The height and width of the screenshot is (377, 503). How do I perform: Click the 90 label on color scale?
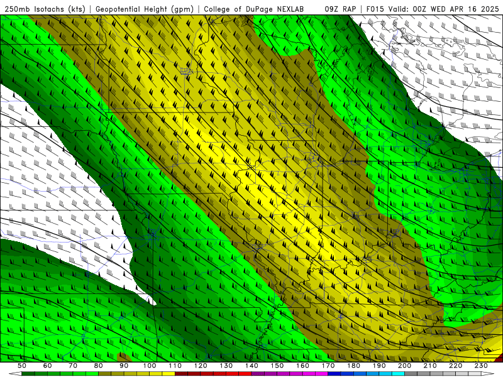[x=124, y=366]
